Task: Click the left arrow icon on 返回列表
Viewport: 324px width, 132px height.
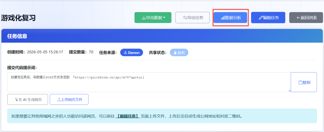Action: coord(298,18)
